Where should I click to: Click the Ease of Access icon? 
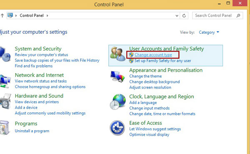coord(117,128)
